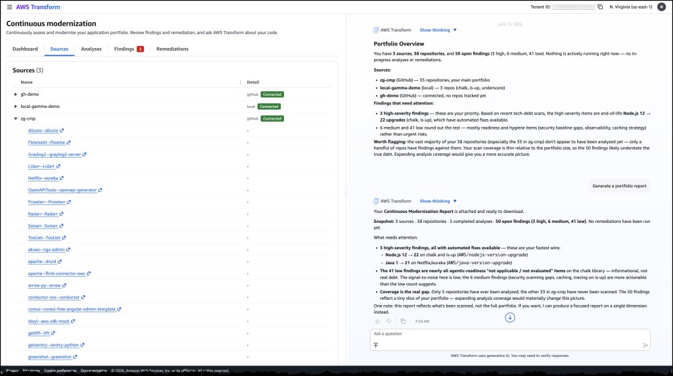Show thinking for the Portfolio Overview response
Image resolution: width=673 pixels, height=376 pixels.
(438, 30)
